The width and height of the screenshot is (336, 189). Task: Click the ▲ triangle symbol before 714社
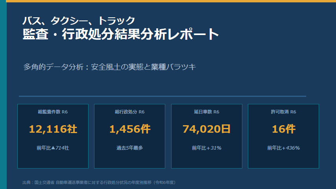[x=53, y=148]
